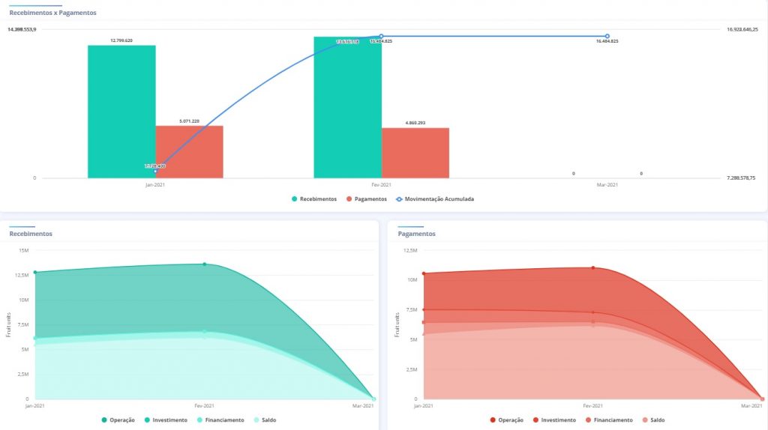Toggle Investimento legend in Recebimentos area chart
This screenshot has width=768, height=430.
tap(165, 420)
